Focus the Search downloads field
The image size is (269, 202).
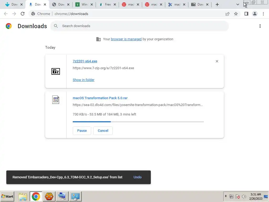[x=139, y=26]
